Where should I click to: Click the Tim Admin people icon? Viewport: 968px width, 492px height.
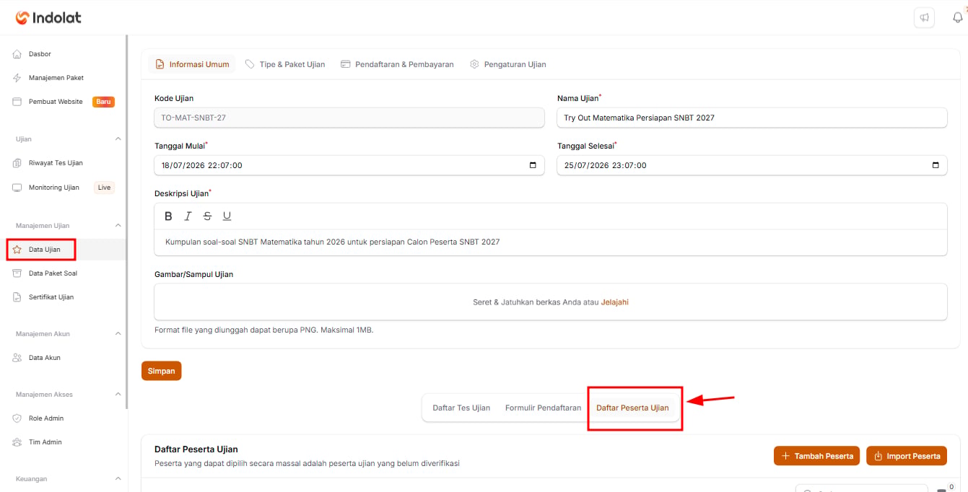point(17,442)
